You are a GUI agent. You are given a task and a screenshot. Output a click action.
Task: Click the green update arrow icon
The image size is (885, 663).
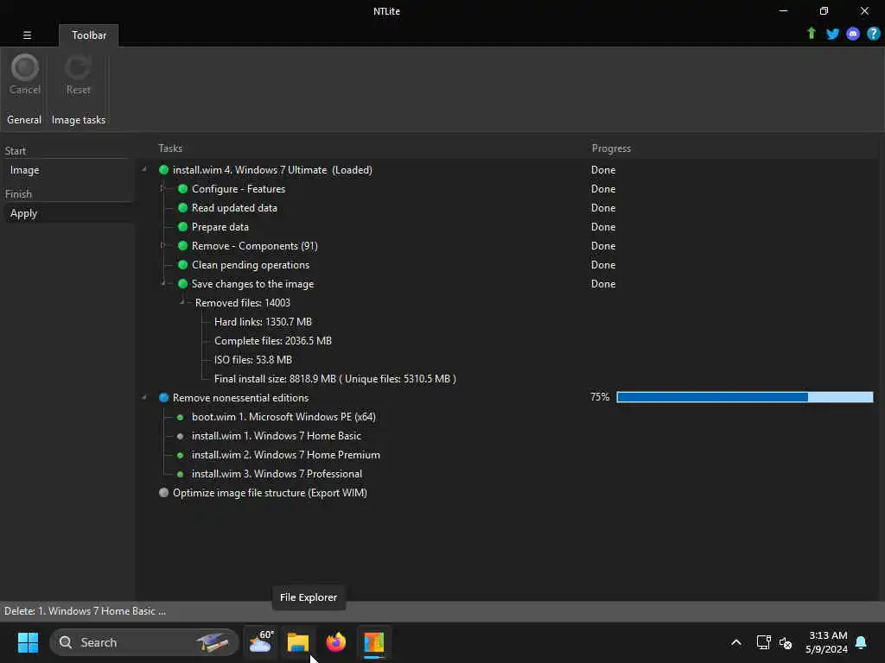811,34
